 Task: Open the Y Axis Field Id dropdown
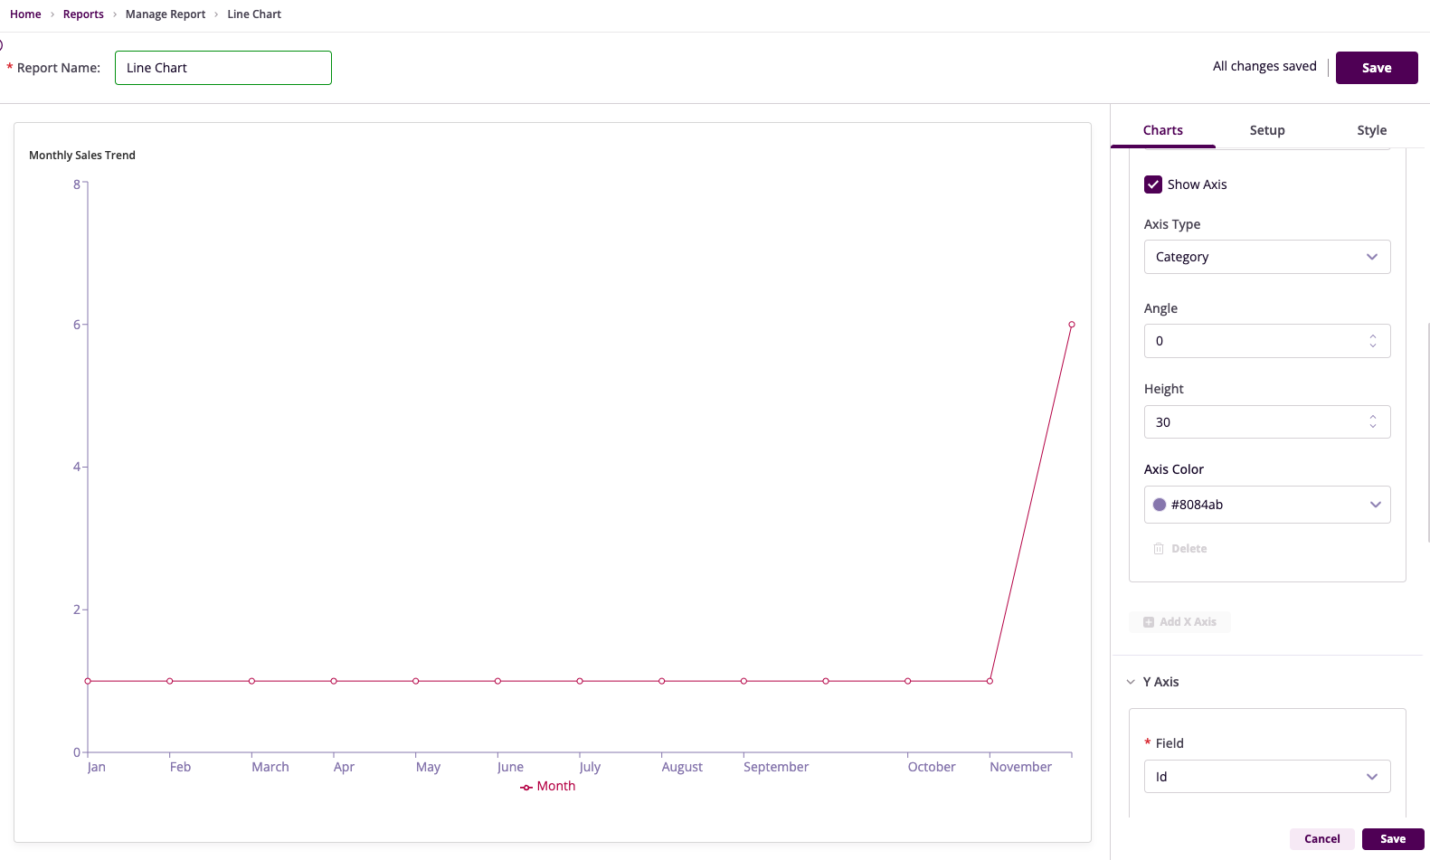[1267, 777]
